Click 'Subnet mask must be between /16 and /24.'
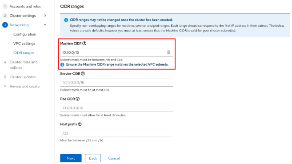 (92, 60)
